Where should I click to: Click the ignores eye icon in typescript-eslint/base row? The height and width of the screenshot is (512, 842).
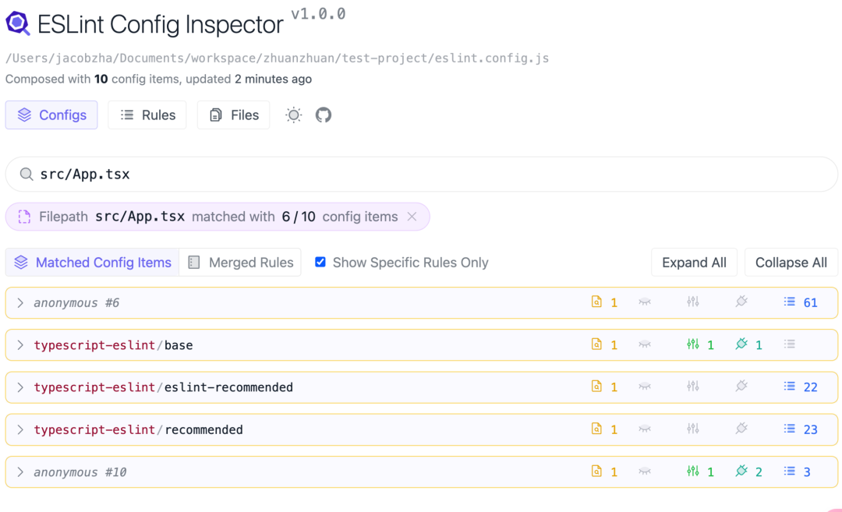click(645, 344)
